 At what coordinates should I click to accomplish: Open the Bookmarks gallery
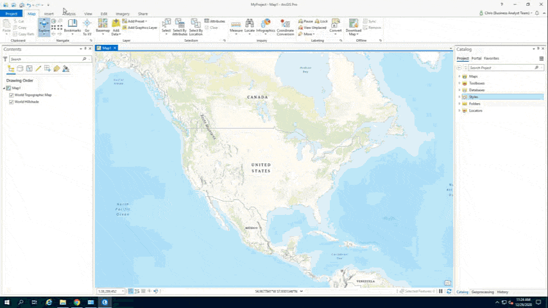73,27
